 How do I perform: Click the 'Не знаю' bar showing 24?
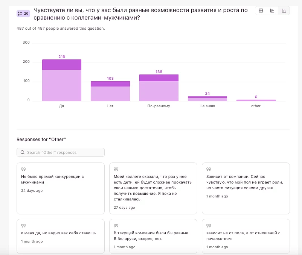pos(207,99)
